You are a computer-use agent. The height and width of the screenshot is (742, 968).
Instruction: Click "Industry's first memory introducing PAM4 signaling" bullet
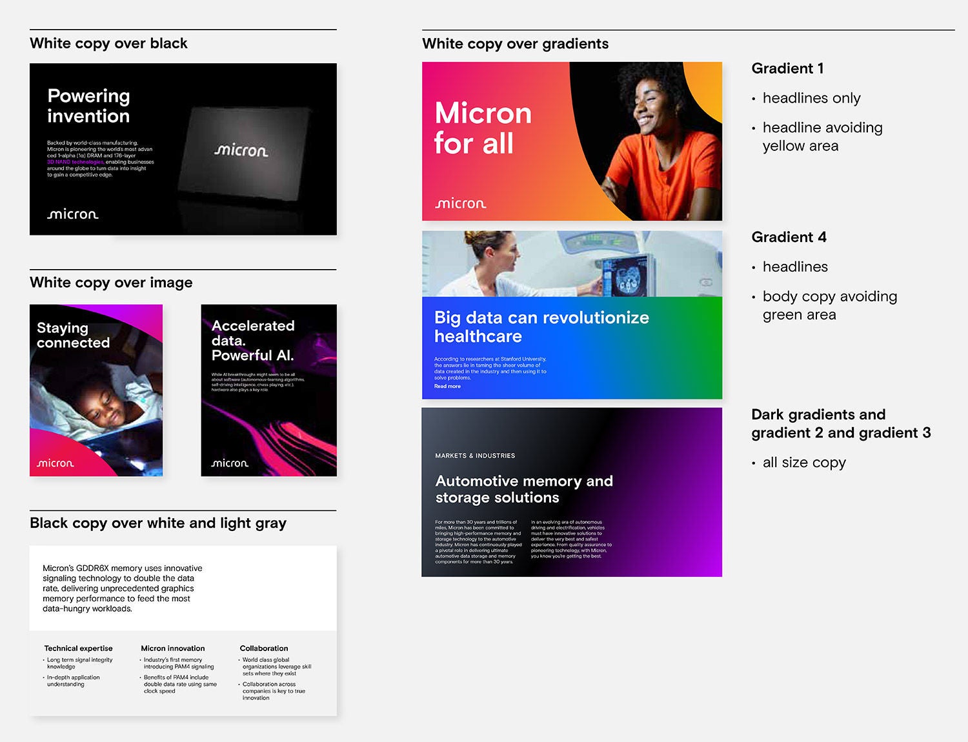pos(177,663)
